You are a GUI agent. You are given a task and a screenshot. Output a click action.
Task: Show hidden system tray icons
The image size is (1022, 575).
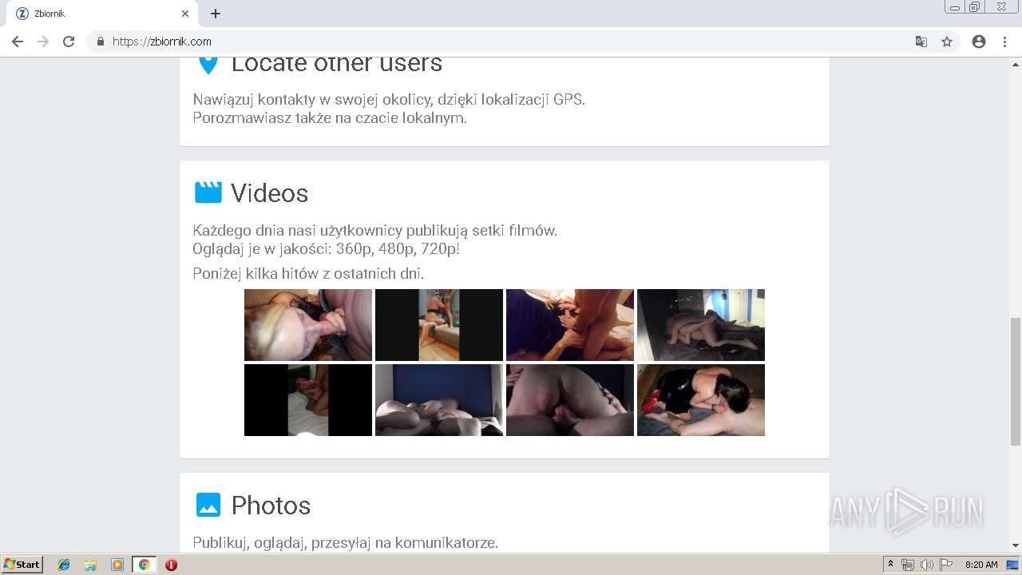pos(891,565)
